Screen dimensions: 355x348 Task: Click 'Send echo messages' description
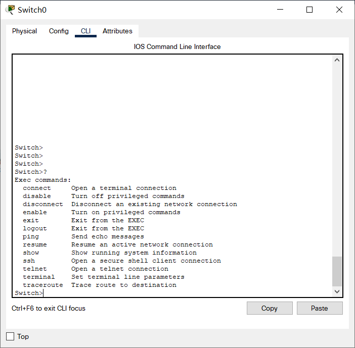tap(108, 237)
